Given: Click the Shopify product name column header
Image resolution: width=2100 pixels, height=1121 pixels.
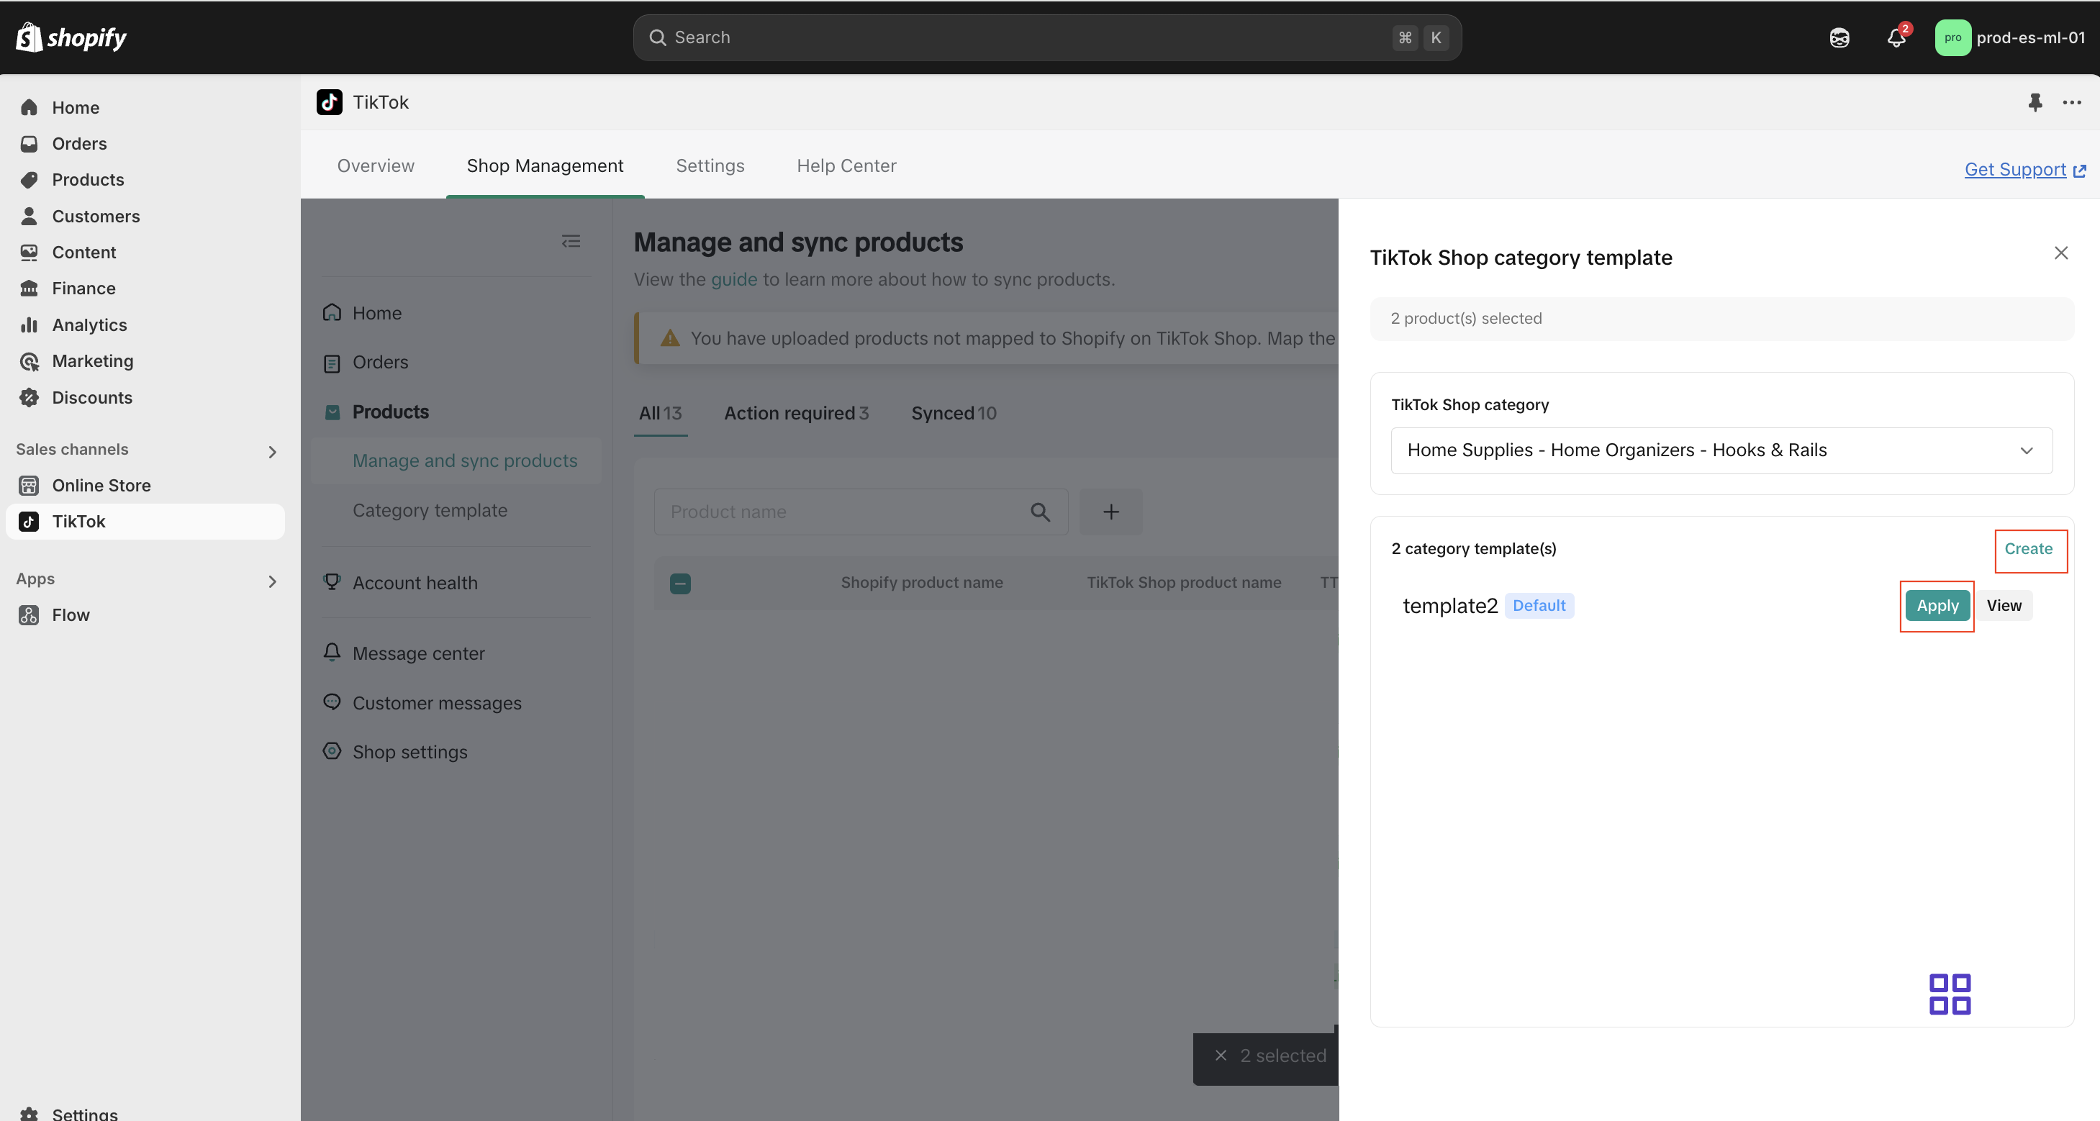Looking at the screenshot, I should [x=921, y=583].
